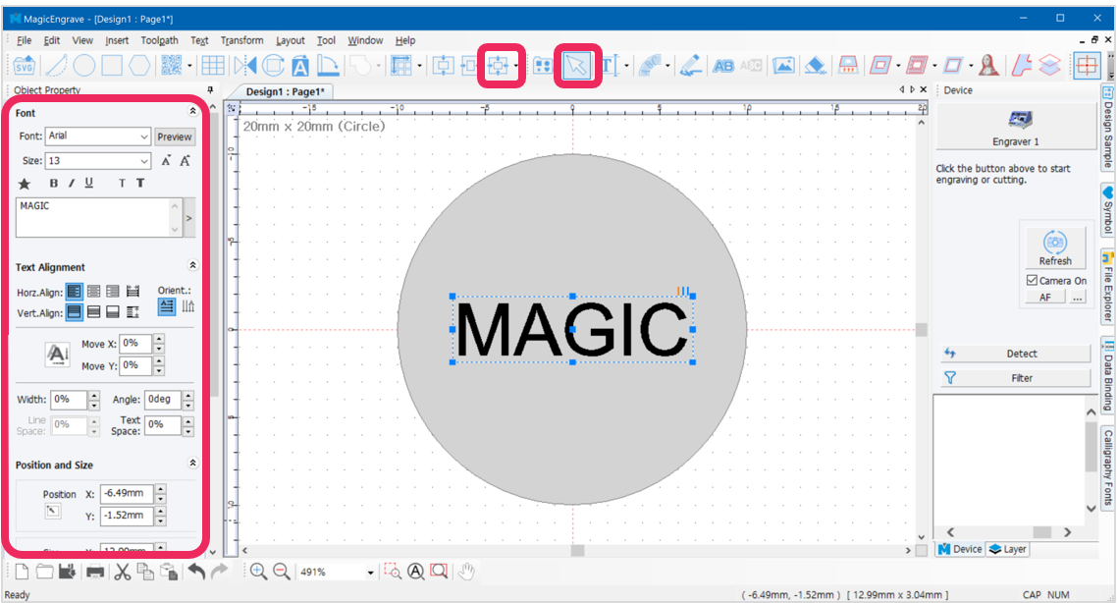Select the hexagon polygon tool
1118x603 pixels.
[x=139, y=66]
